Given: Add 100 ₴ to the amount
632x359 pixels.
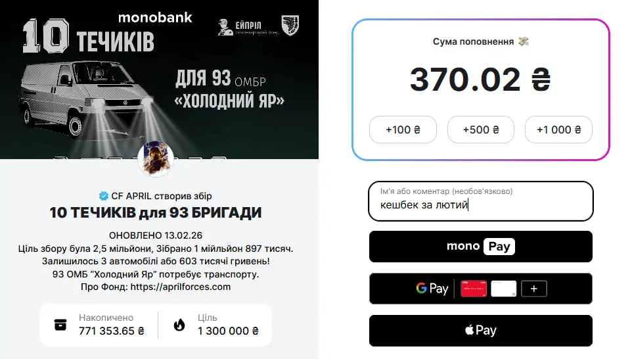Looking at the screenshot, I should coord(403,130).
